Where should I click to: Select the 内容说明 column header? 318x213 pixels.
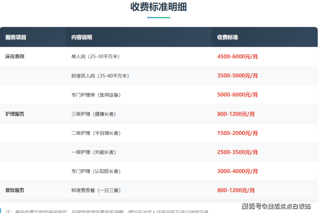click(82, 37)
